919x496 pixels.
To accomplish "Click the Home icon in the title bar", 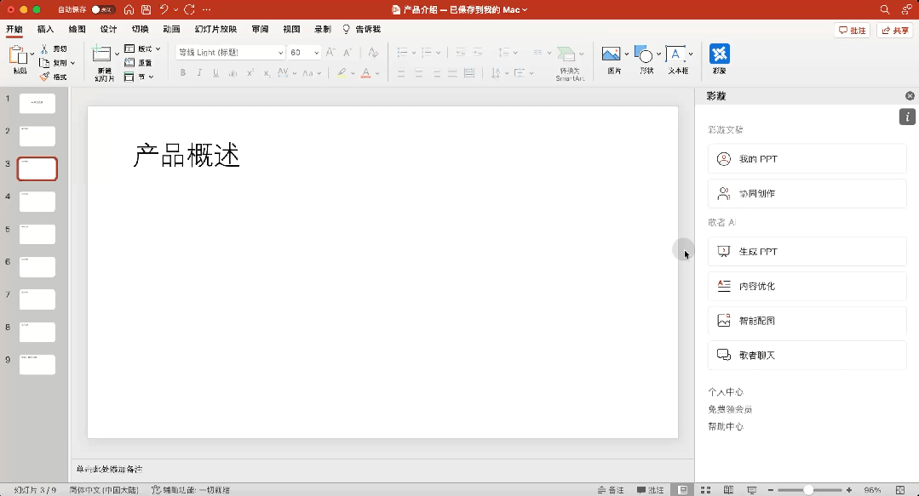I will point(129,9).
